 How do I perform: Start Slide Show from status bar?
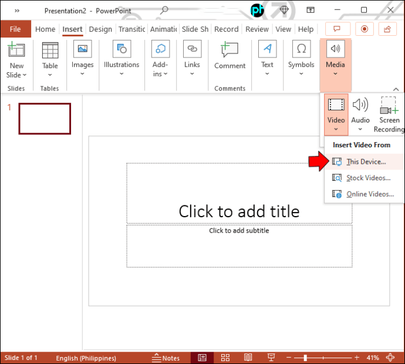pyautogui.click(x=271, y=358)
